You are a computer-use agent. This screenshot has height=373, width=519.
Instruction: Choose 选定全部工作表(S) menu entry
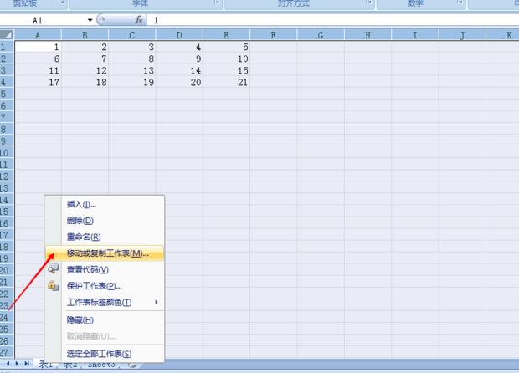point(105,354)
